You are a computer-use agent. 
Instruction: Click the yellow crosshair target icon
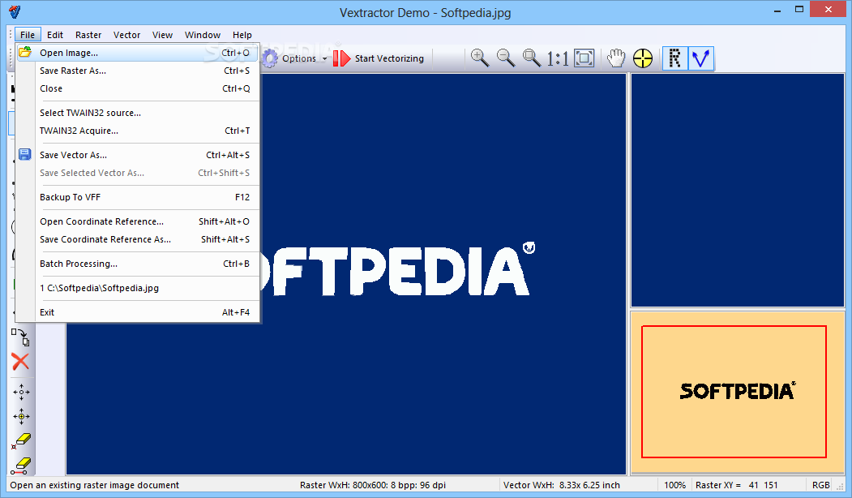tap(643, 58)
